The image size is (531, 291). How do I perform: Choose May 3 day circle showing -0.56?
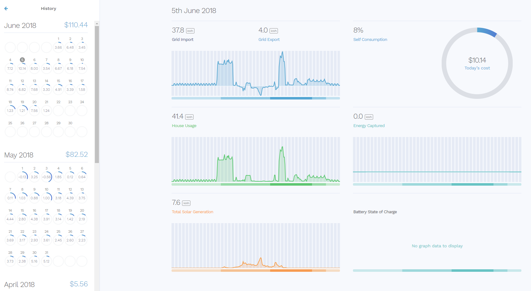47,177
